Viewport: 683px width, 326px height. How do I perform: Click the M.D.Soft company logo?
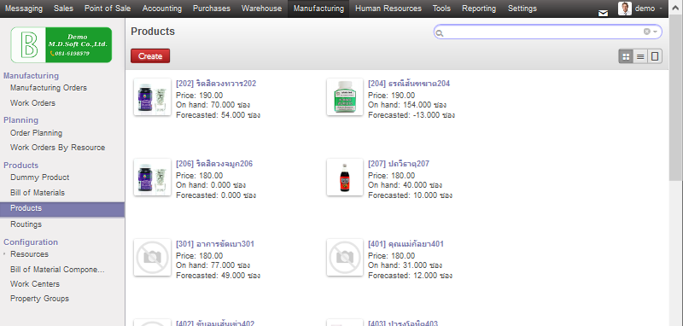(x=61, y=44)
